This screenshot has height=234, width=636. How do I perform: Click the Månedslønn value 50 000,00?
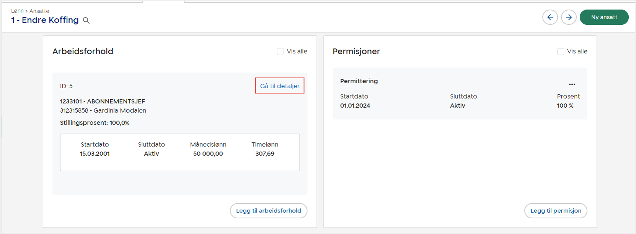pos(208,153)
